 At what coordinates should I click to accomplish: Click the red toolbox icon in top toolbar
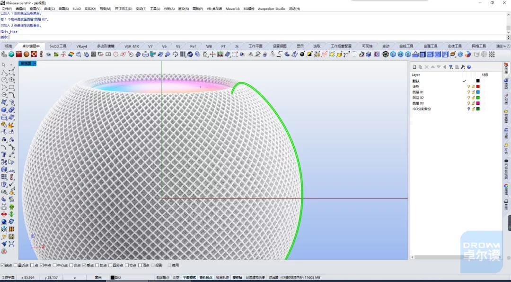tap(18, 54)
